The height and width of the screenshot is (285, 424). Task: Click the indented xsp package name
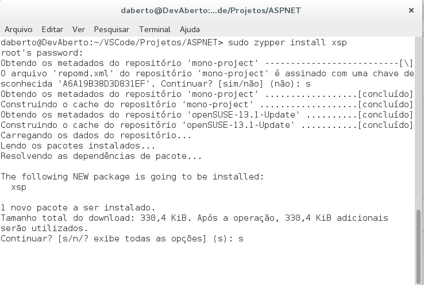(x=19, y=187)
